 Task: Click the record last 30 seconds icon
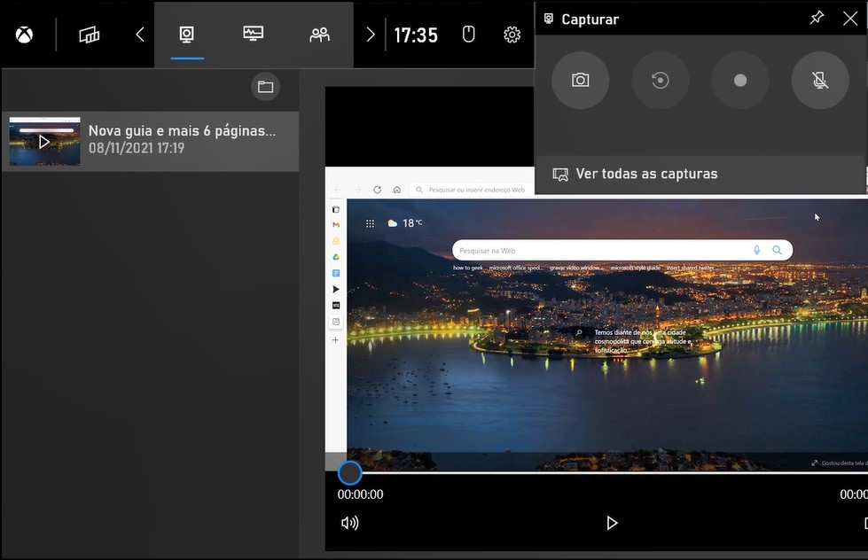(660, 80)
